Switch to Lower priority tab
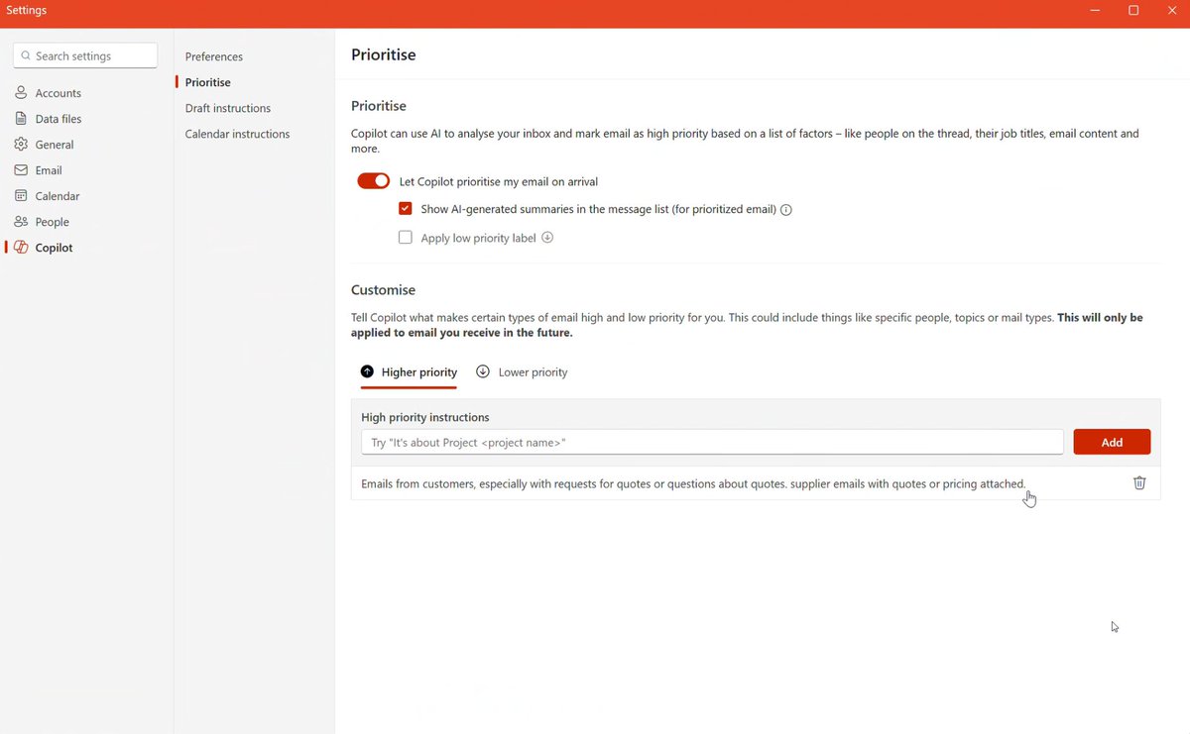This screenshot has width=1190, height=734. [x=522, y=372]
